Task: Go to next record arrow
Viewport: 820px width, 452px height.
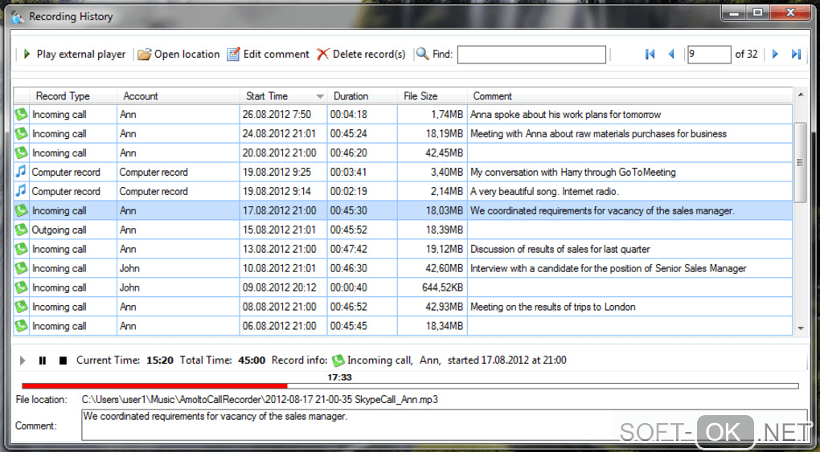Action: point(775,54)
